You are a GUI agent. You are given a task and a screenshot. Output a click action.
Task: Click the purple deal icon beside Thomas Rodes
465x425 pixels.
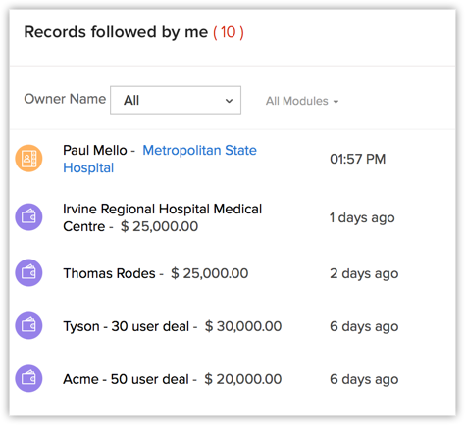coord(28,272)
